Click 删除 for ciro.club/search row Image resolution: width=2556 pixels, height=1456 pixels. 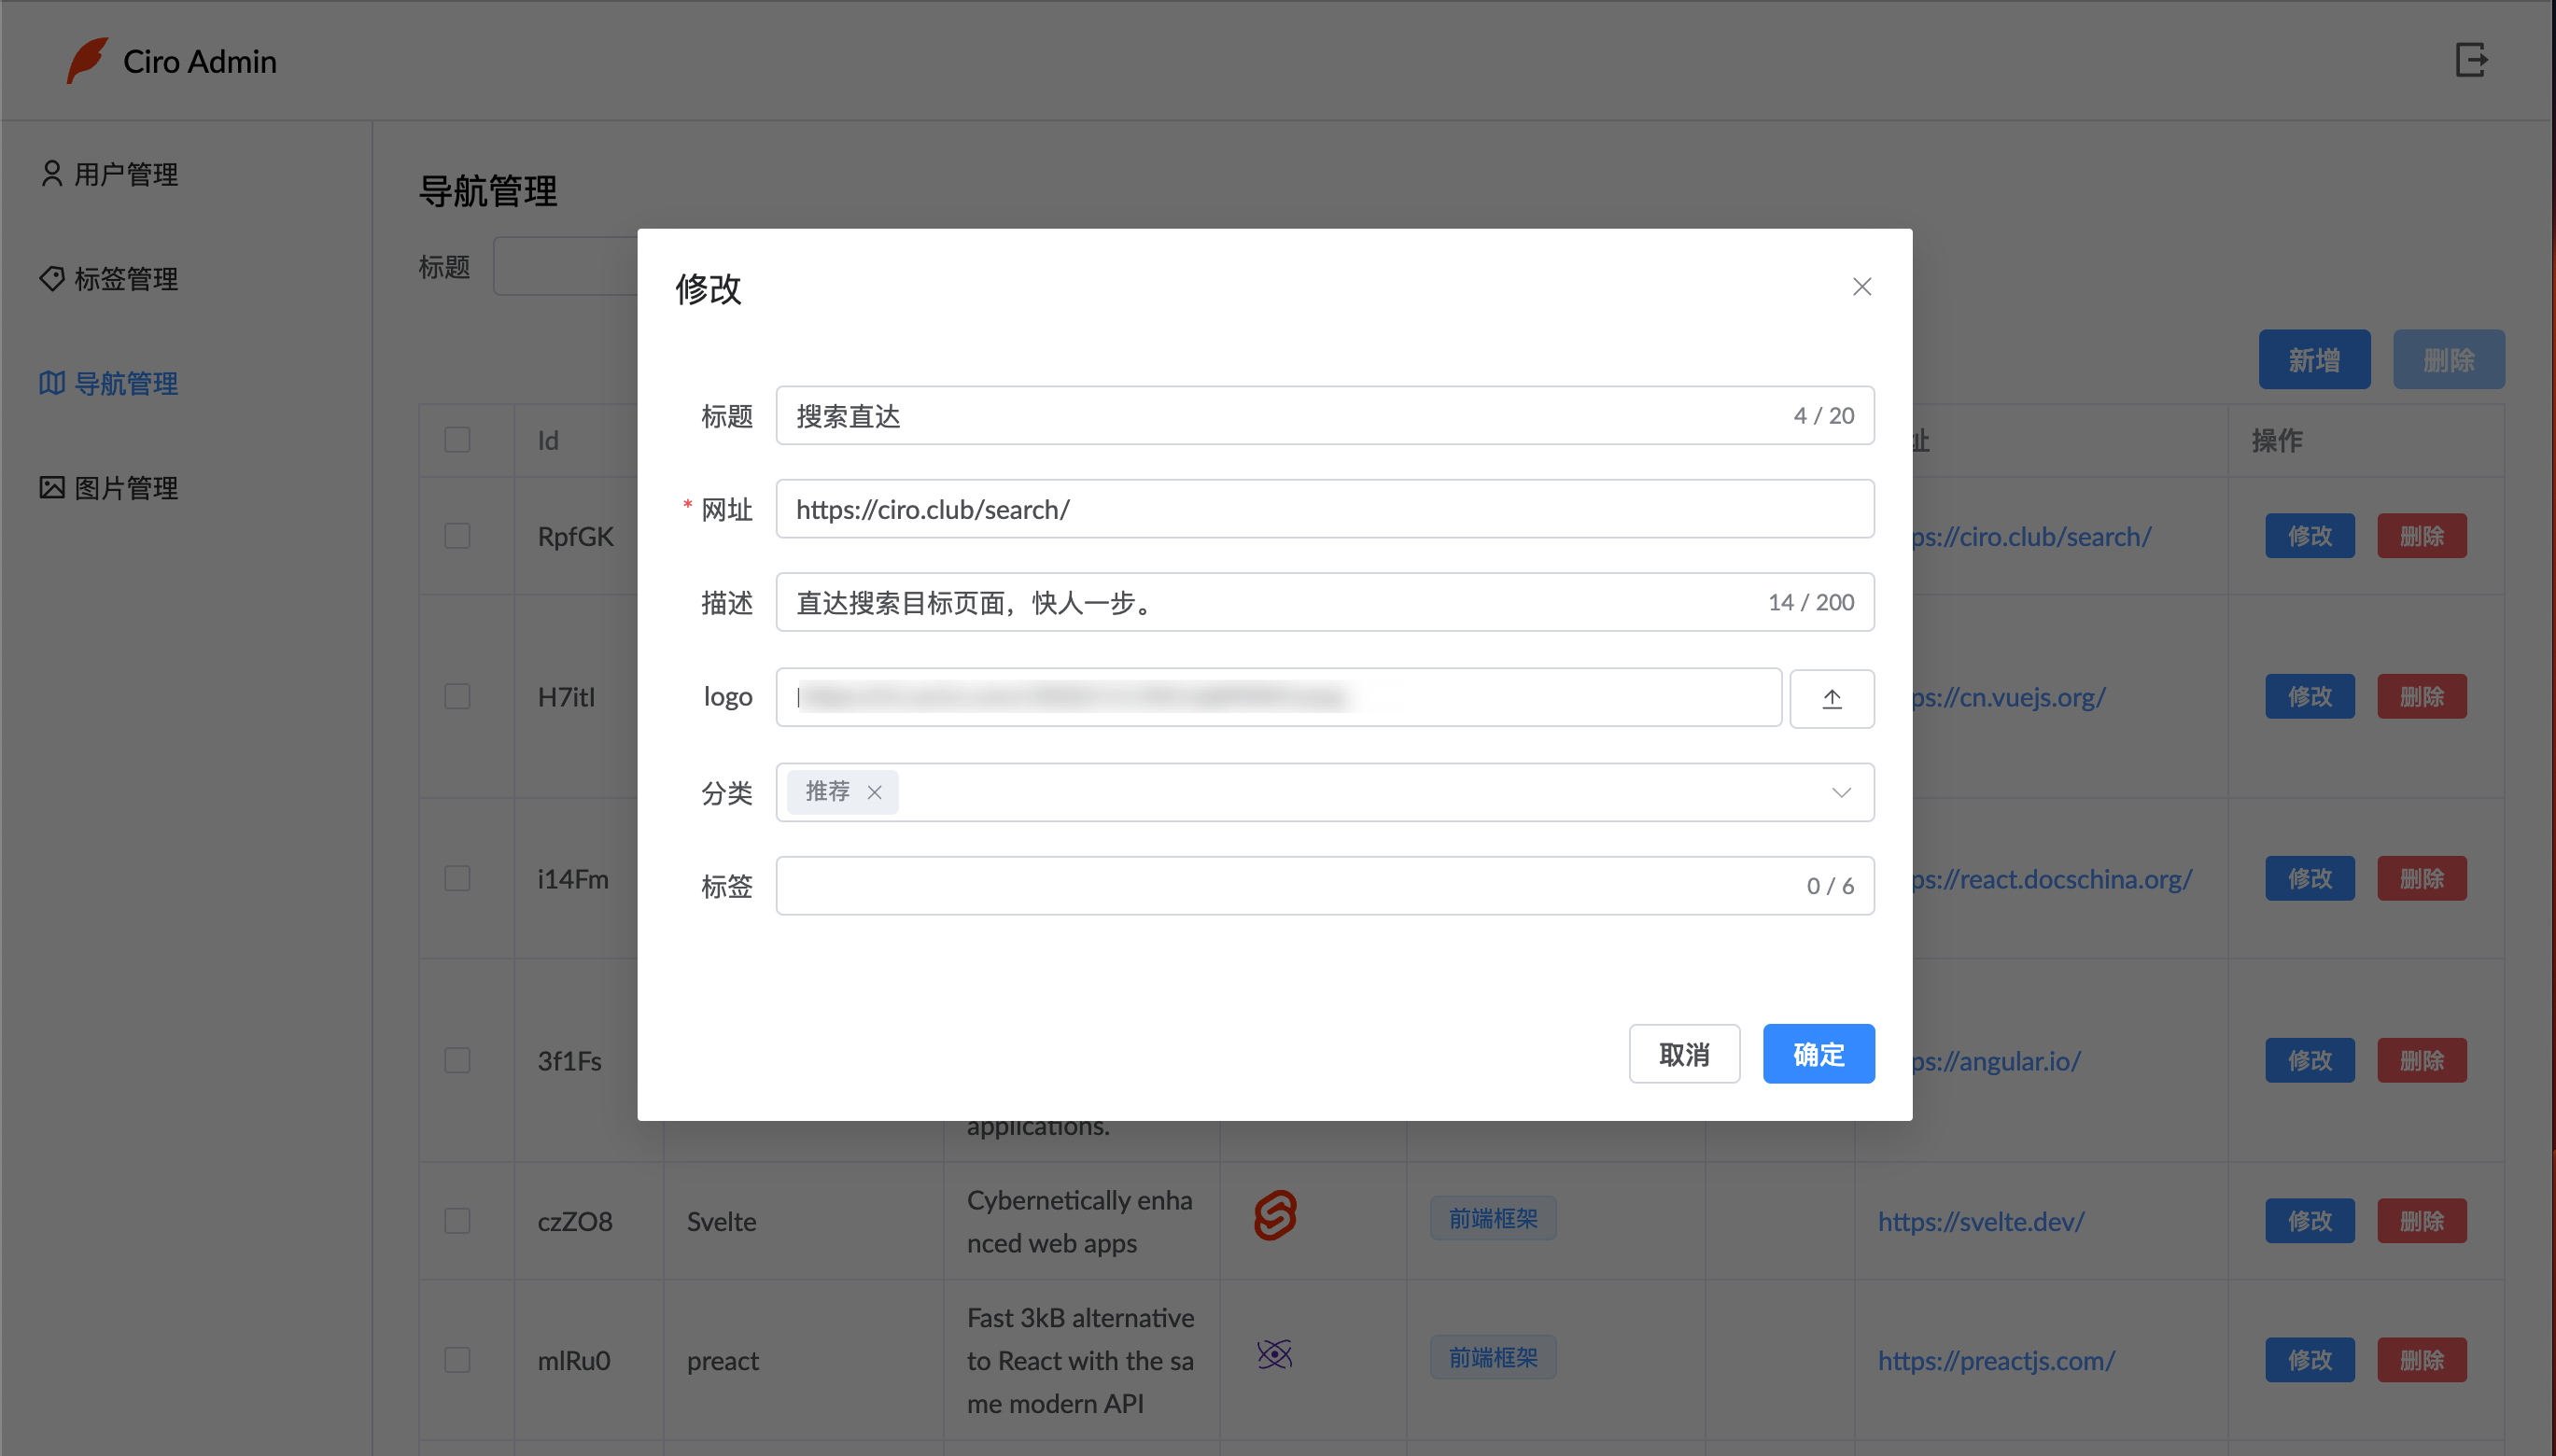[2422, 536]
